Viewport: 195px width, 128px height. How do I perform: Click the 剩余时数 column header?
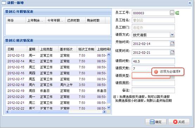[x=95, y=20]
